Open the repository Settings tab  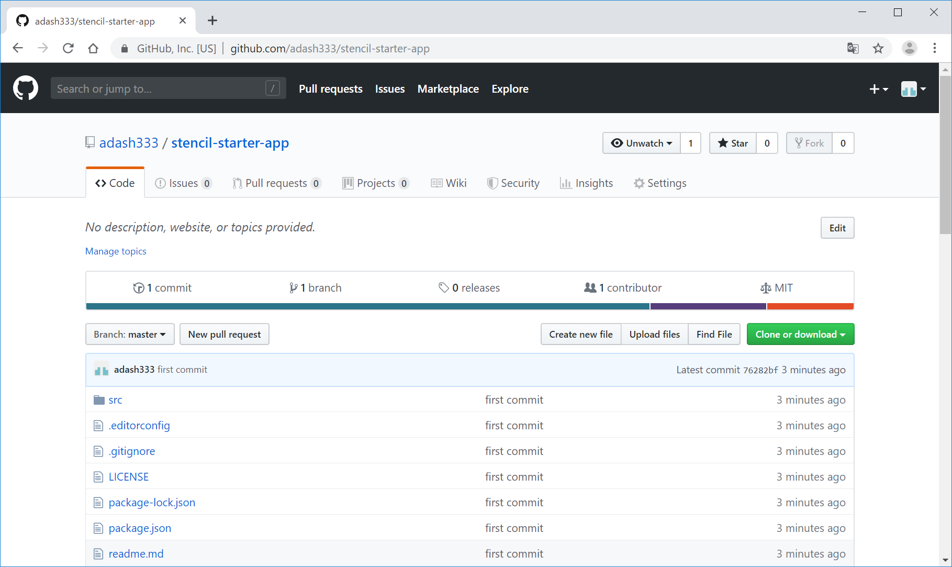[x=660, y=183]
